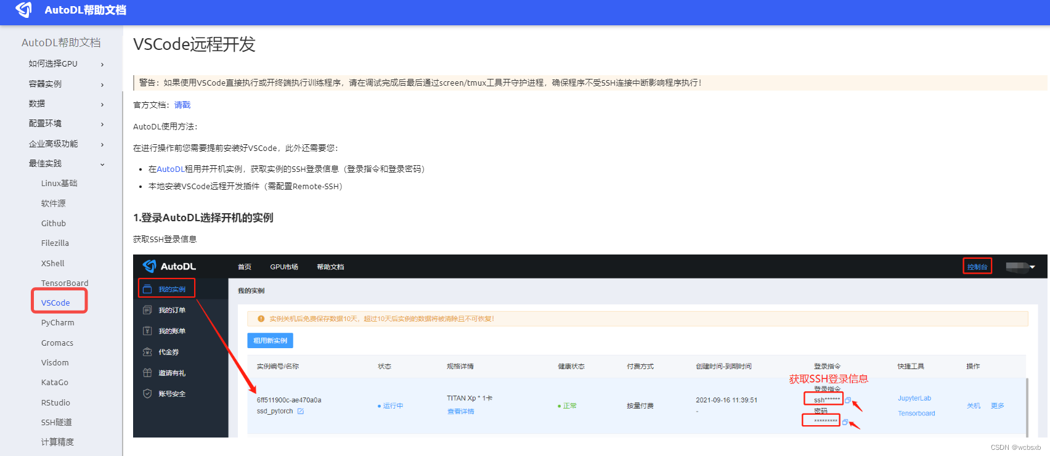This screenshot has width=1050, height=456.
Task: Follow the AutoDL link in bullet list
Action: click(171, 169)
